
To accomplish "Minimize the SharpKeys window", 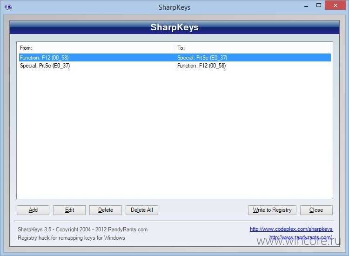I will (x=306, y=6).
